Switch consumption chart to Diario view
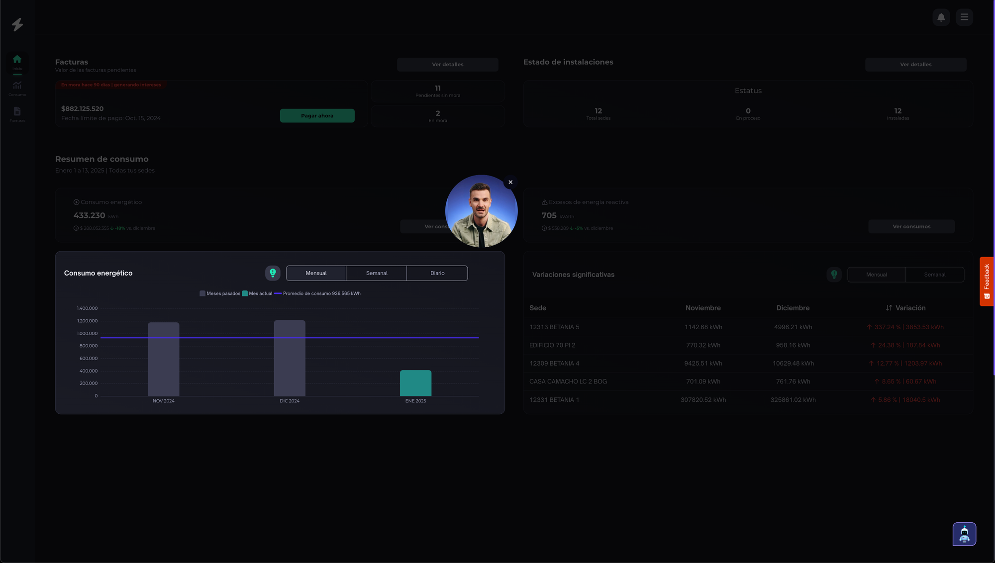 (437, 273)
